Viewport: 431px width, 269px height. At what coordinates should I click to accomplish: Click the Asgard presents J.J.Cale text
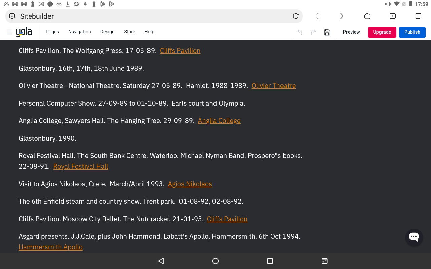[159, 236]
